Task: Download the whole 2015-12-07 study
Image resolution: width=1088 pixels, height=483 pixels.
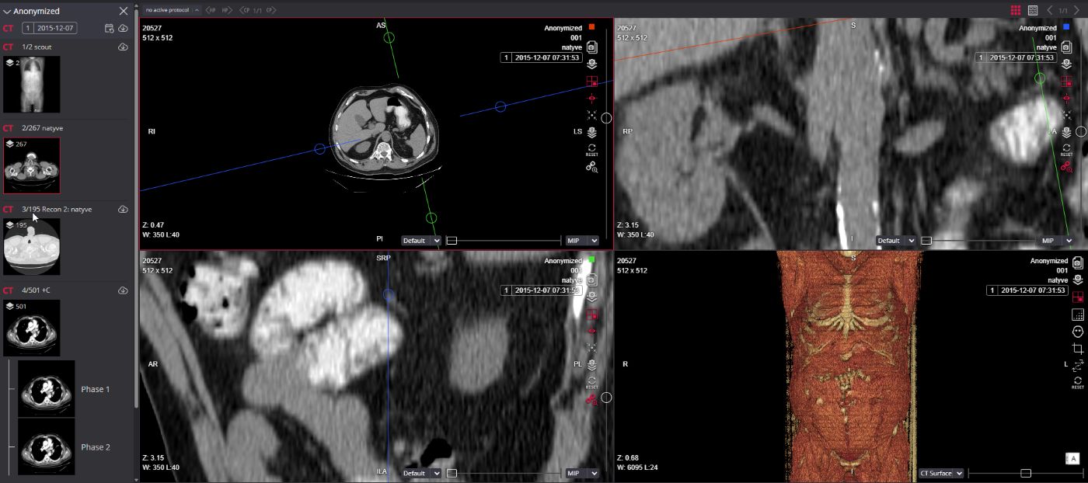Action: click(x=123, y=28)
